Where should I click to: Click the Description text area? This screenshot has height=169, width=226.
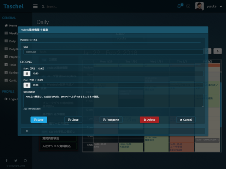(113, 100)
